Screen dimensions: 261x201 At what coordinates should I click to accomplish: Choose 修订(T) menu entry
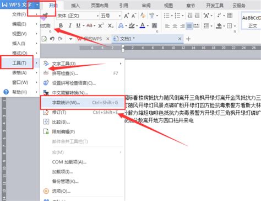[83, 112]
